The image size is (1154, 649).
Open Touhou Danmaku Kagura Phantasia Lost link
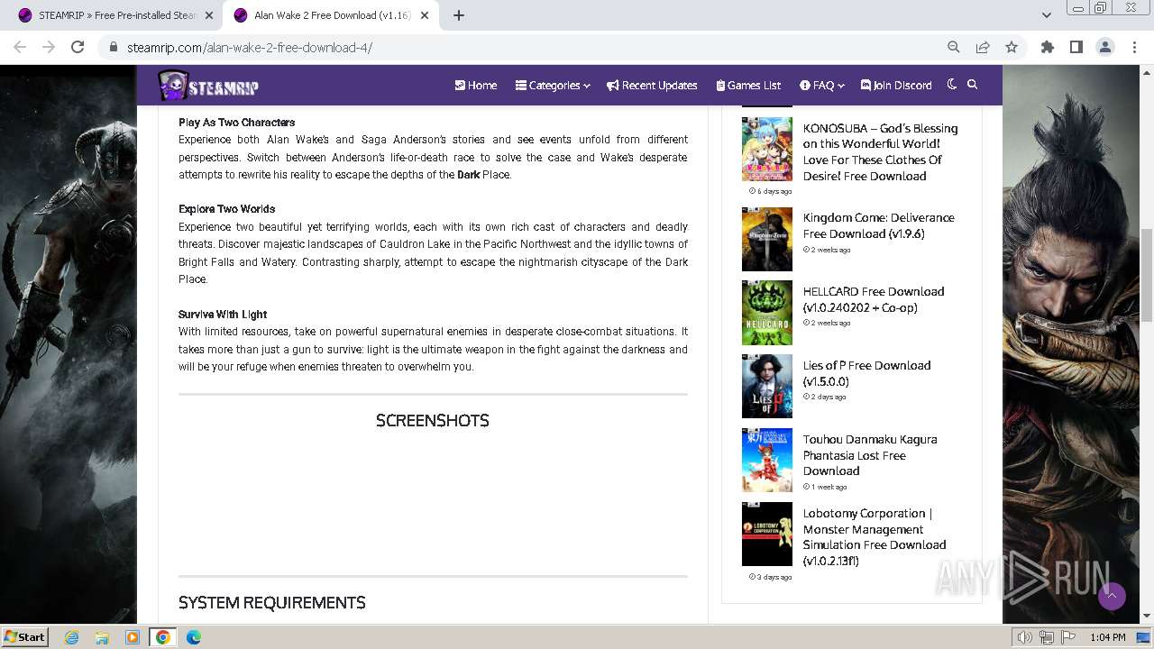click(870, 455)
